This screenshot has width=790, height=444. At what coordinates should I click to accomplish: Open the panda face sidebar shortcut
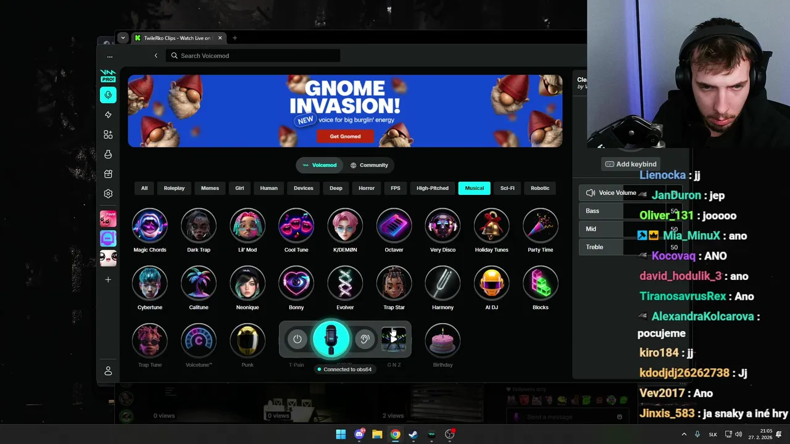click(108, 258)
